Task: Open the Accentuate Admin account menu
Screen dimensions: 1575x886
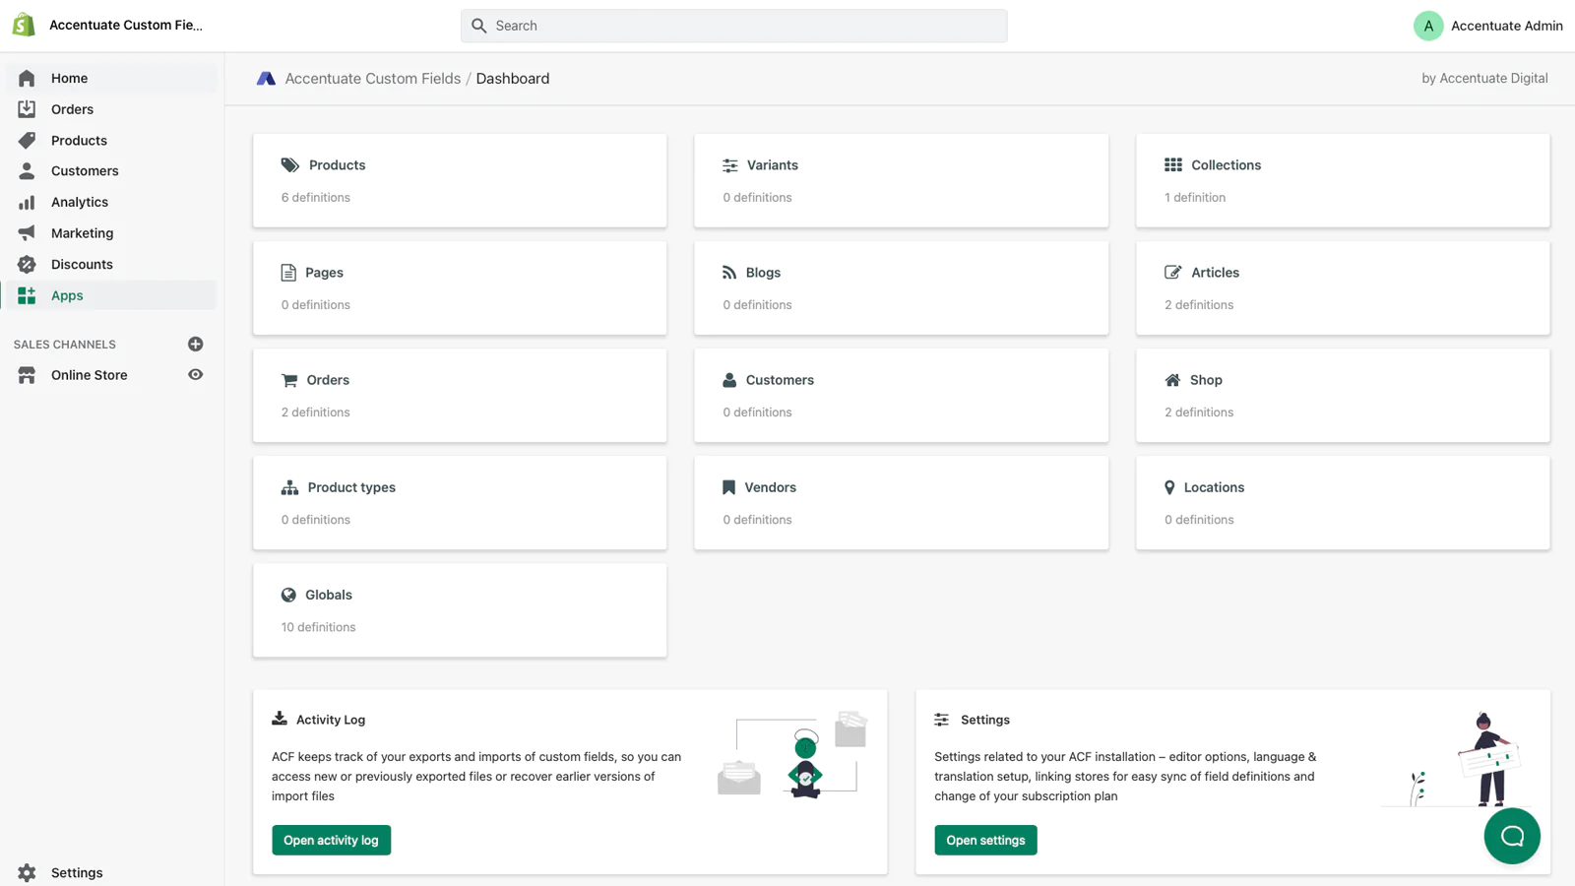Action: tap(1487, 26)
